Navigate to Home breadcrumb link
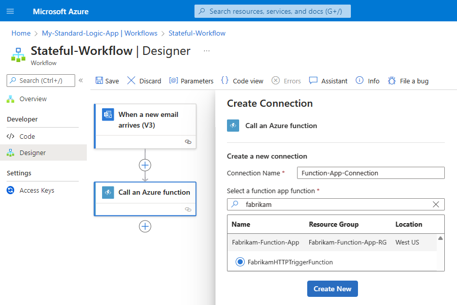 point(21,33)
